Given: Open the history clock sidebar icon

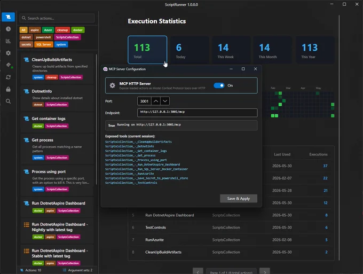Looking at the screenshot, I should point(9,29).
